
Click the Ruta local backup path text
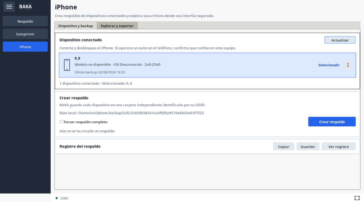coord(131,113)
